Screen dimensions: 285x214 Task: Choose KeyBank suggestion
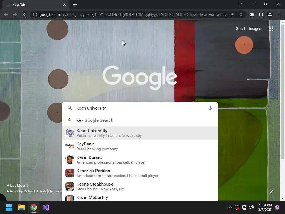(x=140, y=146)
